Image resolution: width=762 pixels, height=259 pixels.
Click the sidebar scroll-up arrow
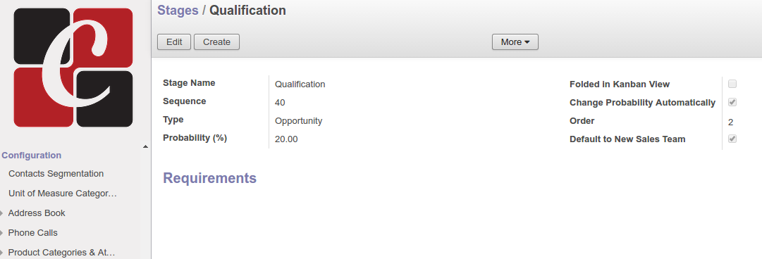click(145, 146)
